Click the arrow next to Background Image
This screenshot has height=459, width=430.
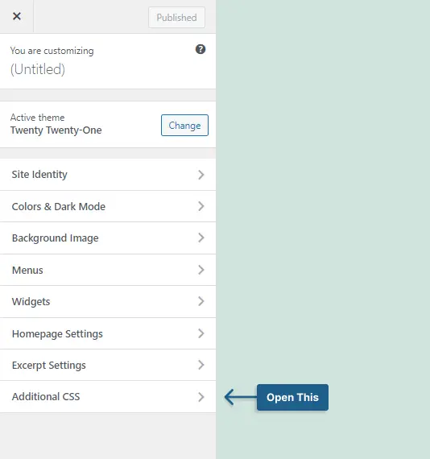click(x=201, y=238)
